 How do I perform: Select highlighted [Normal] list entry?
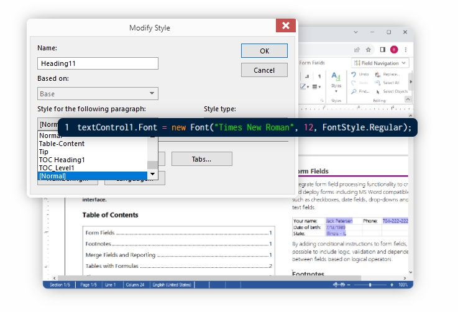click(x=93, y=176)
